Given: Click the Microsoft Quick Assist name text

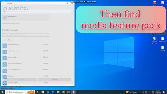Looking at the screenshot, I should [x=15, y=63].
